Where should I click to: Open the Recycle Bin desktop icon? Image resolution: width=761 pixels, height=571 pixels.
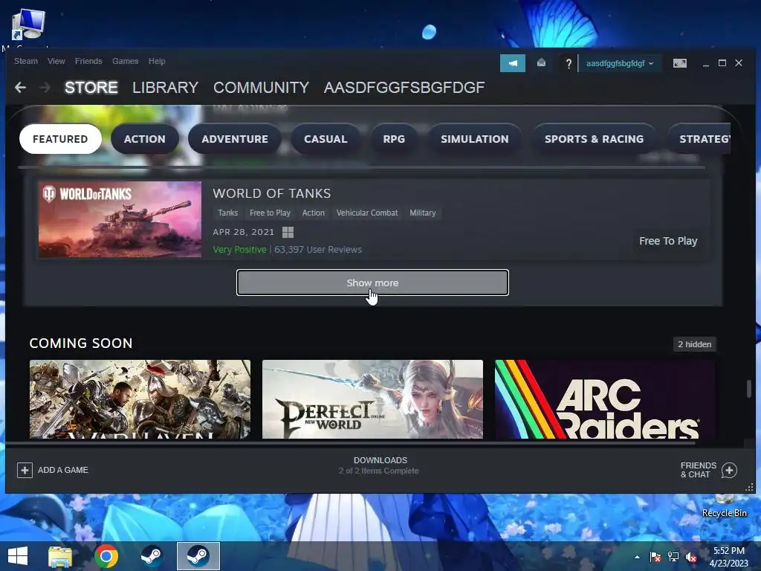(724, 506)
